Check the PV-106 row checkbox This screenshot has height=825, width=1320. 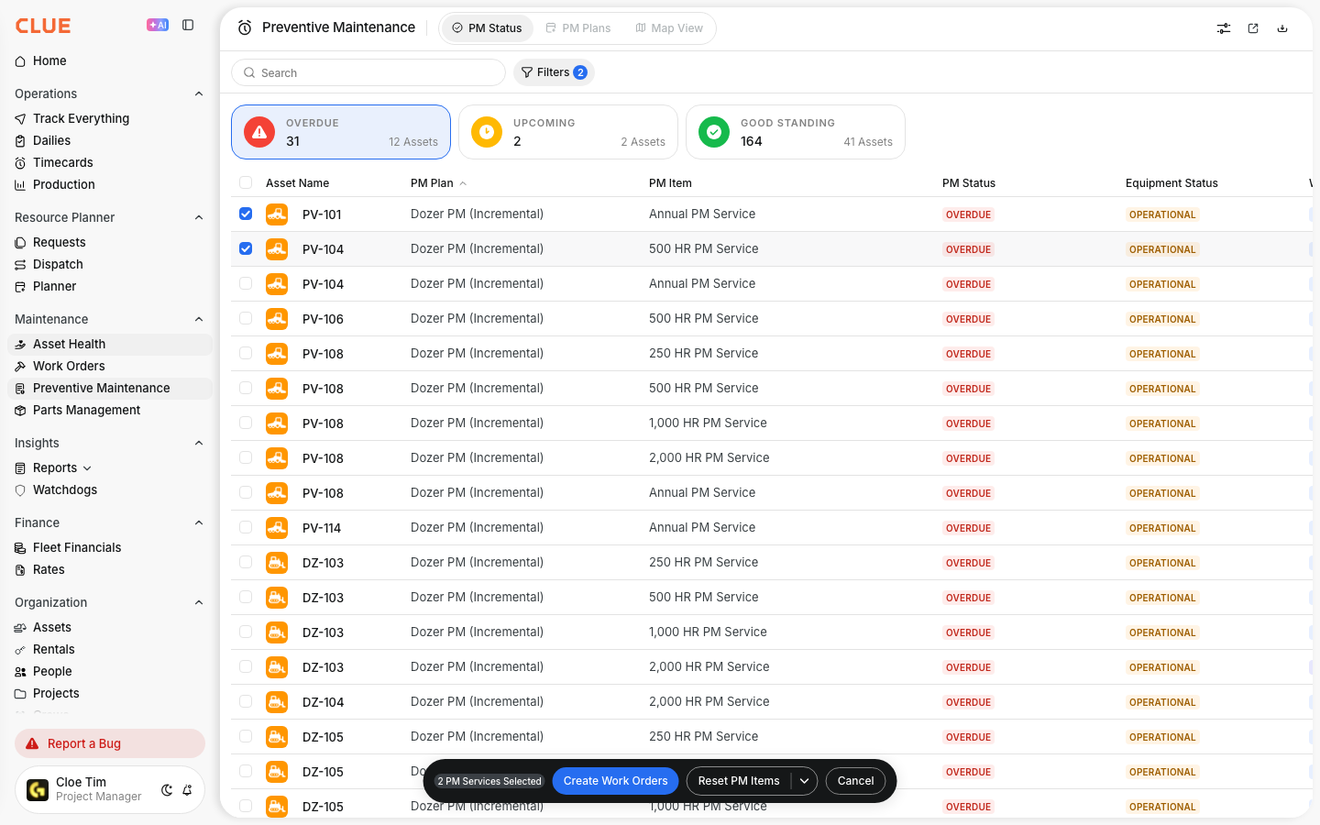pyautogui.click(x=246, y=318)
